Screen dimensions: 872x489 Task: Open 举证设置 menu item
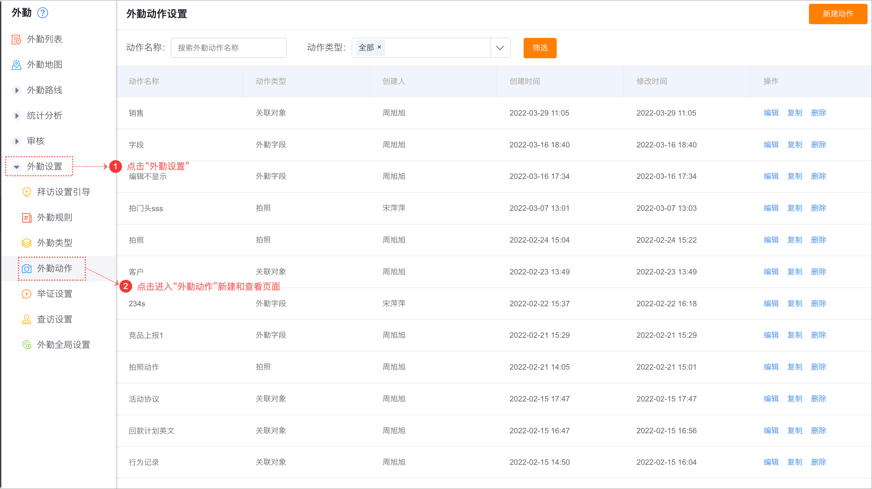pyautogui.click(x=55, y=294)
